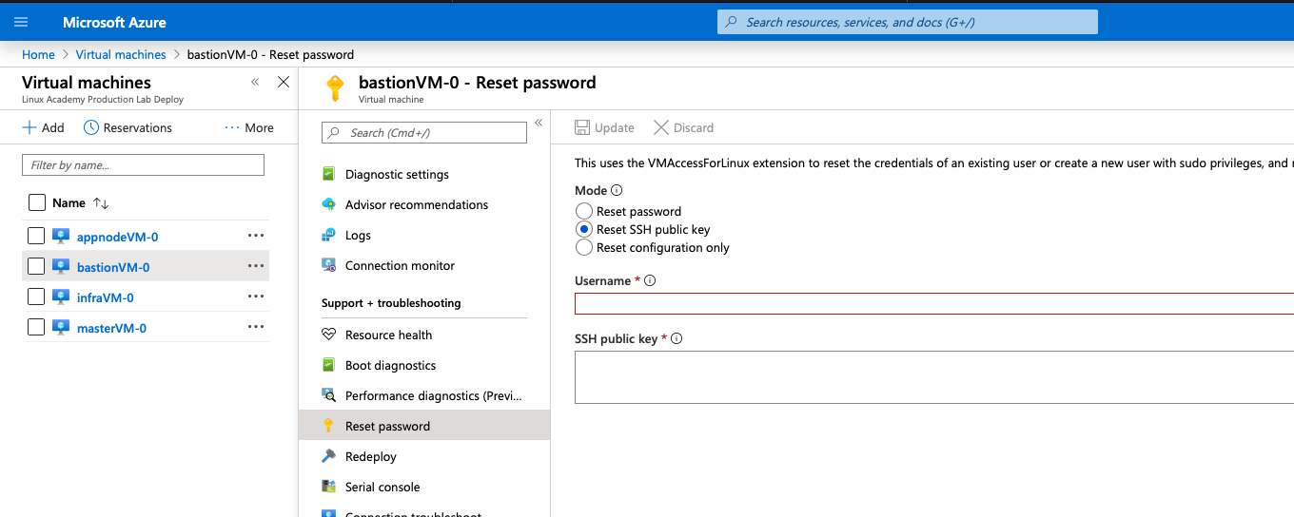Open the infraVM-0 row ellipsis menu

256,297
